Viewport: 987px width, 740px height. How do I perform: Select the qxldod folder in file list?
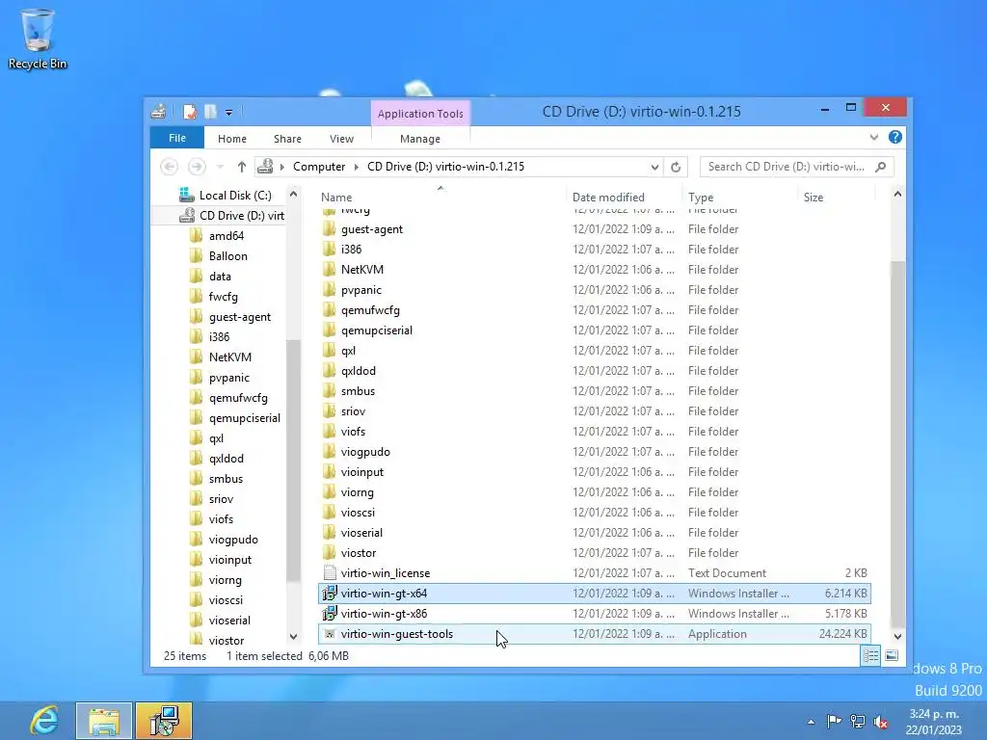594,371
